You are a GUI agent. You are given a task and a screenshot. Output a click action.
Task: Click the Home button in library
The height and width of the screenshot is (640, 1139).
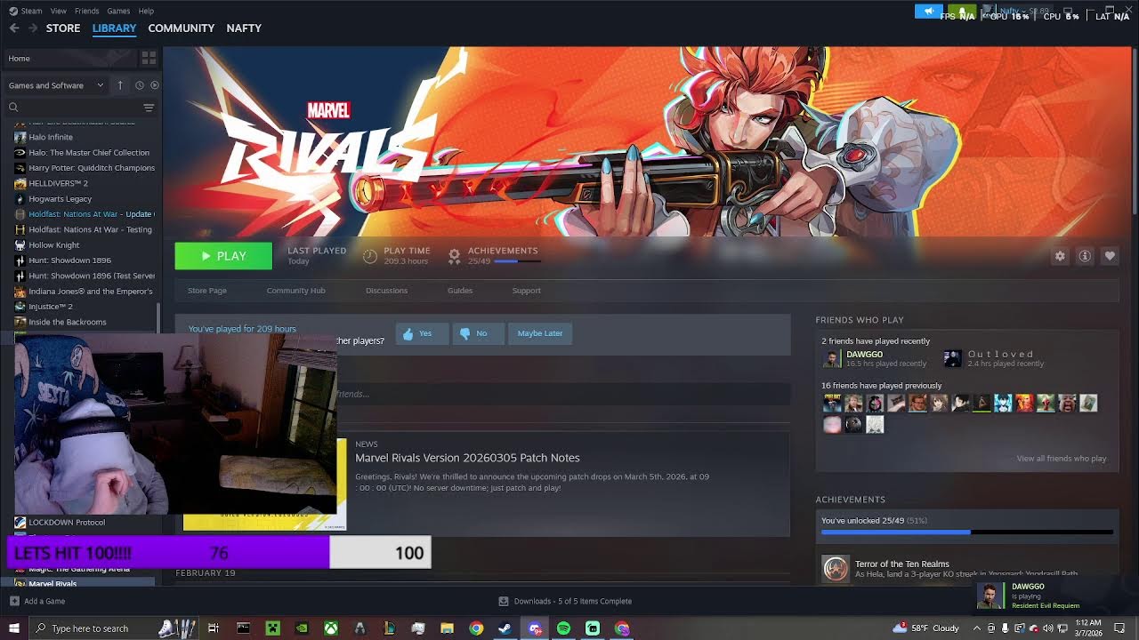[69, 58]
